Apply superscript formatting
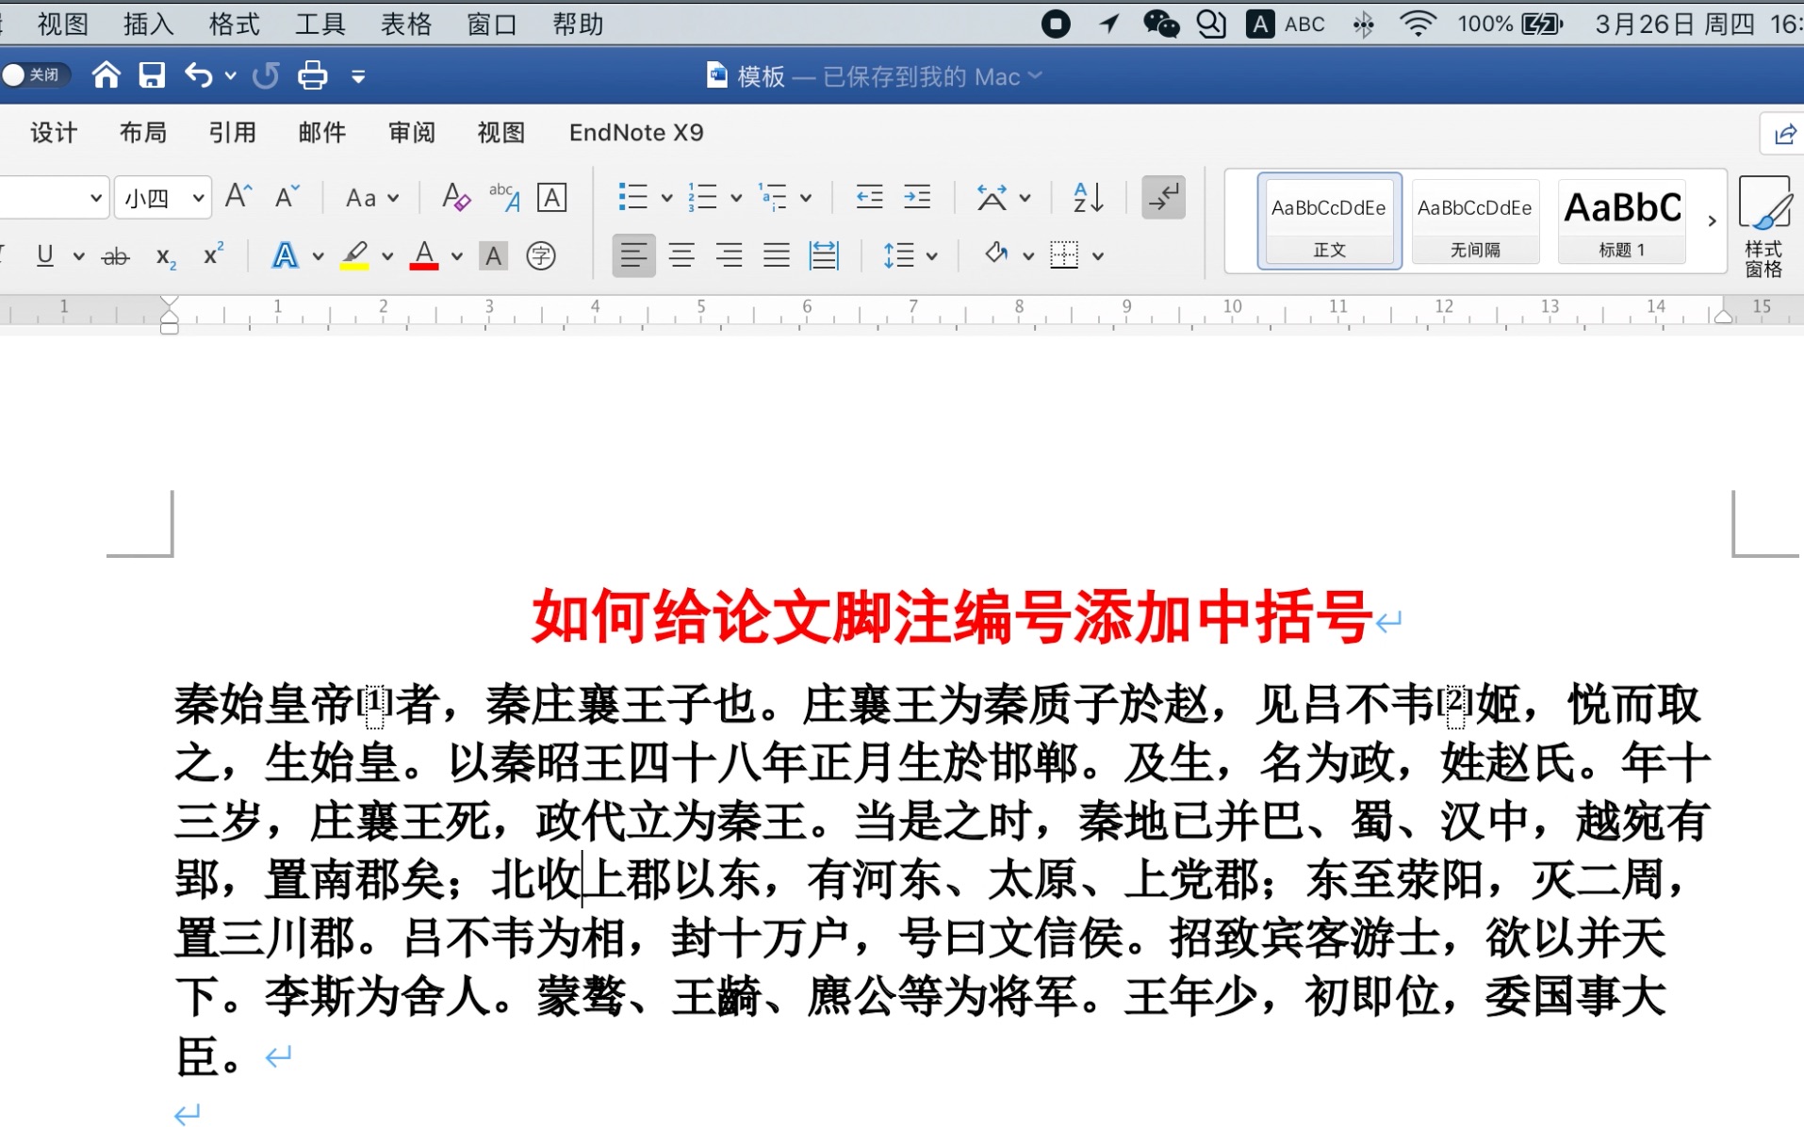This screenshot has width=1804, height=1127. pos(214,254)
